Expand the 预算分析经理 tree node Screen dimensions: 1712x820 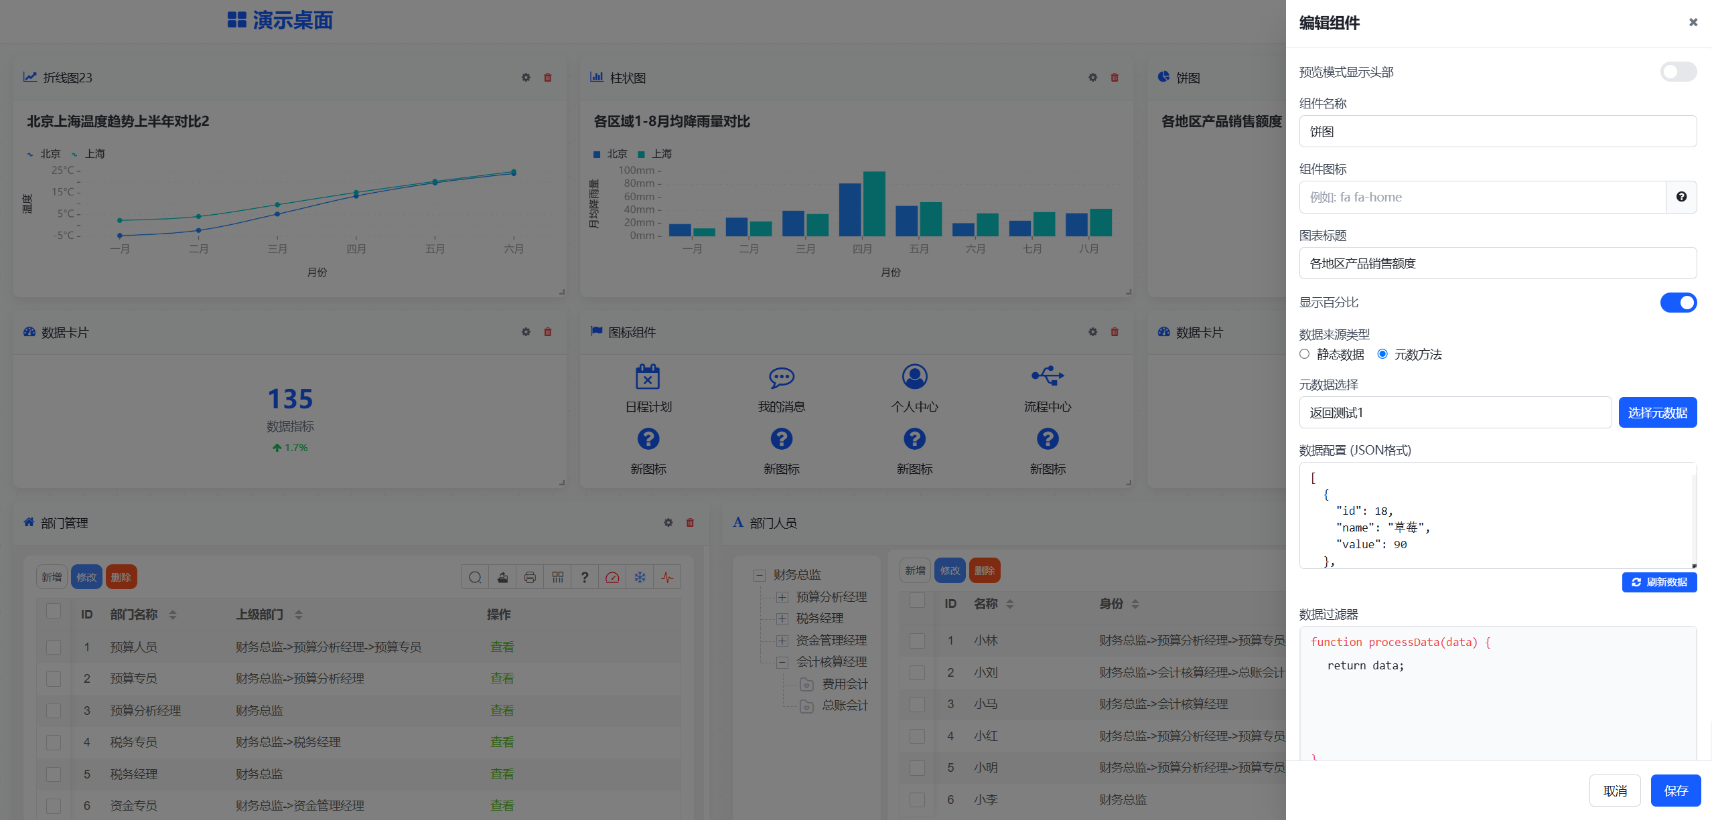[x=782, y=596]
